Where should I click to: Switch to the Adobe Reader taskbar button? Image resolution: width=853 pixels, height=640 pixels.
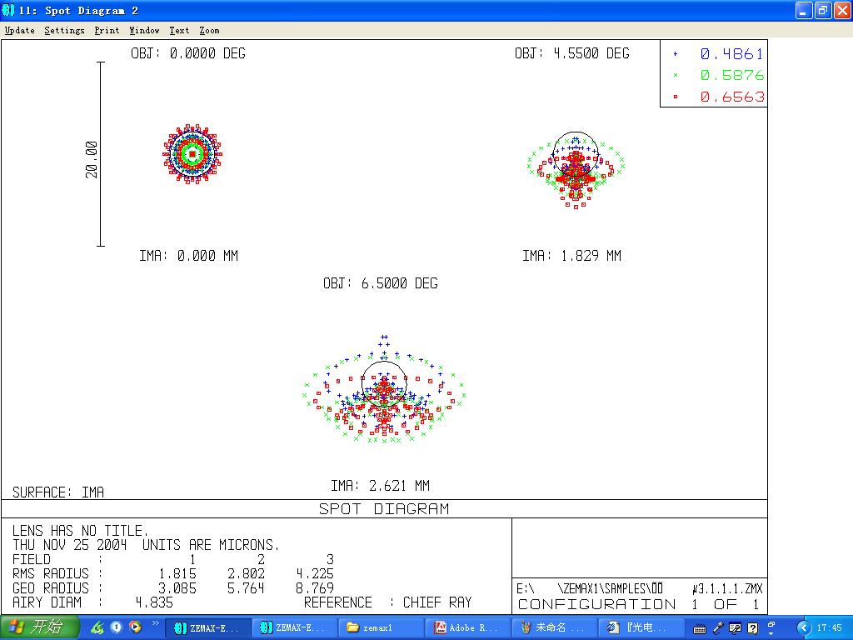pos(466,628)
